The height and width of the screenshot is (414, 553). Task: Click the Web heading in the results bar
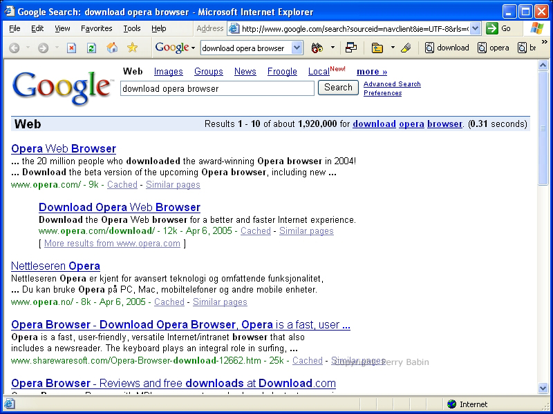click(28, 124)
